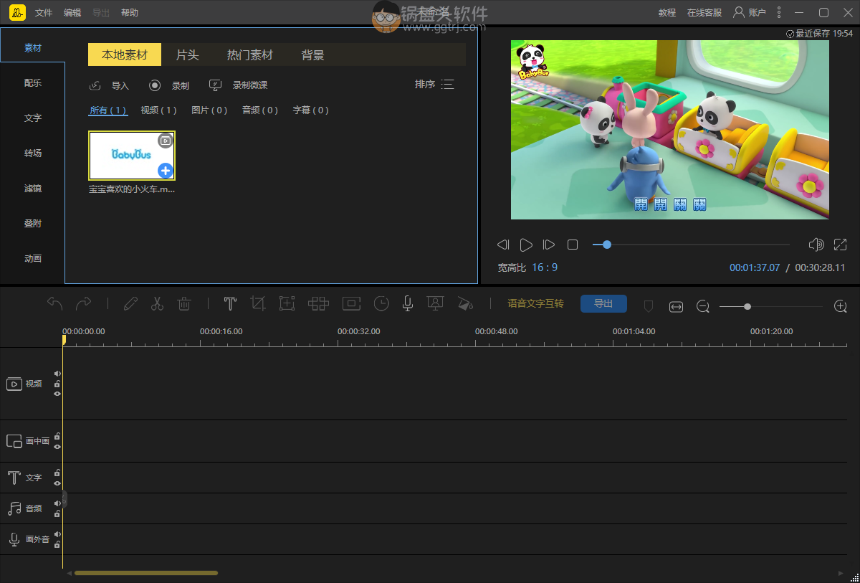Image resolution: width=860 pixels, height=583 pixels.
Task: Hide the 文字 track with eye icon
Action: (57, 483)
